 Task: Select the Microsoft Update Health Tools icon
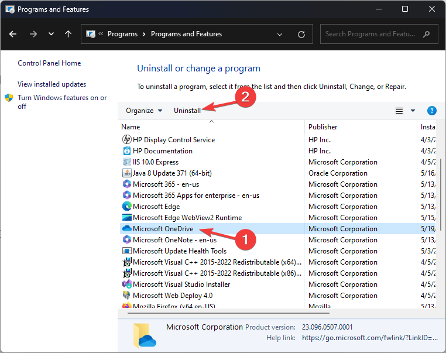click(126, 251)
